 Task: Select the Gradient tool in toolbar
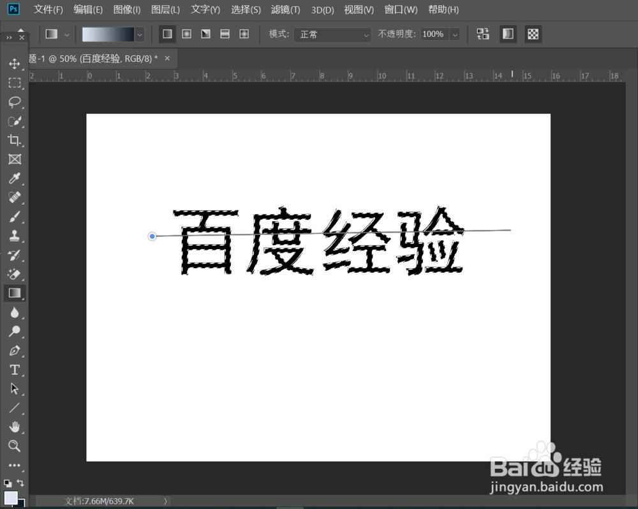[15, 293]
